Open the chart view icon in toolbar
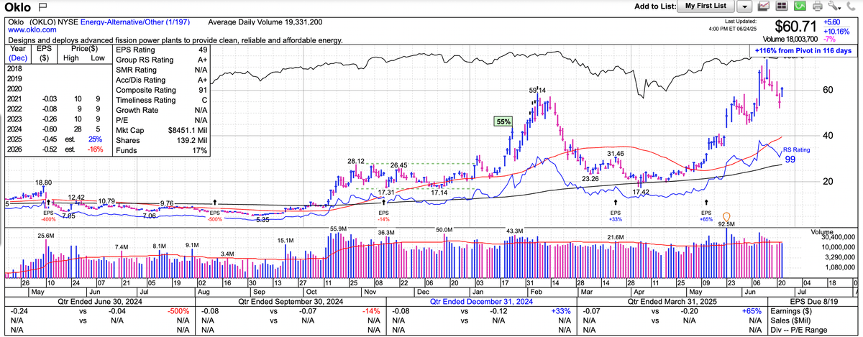The width and height of the screenshot is (863, 337). [x=764, y=6]
